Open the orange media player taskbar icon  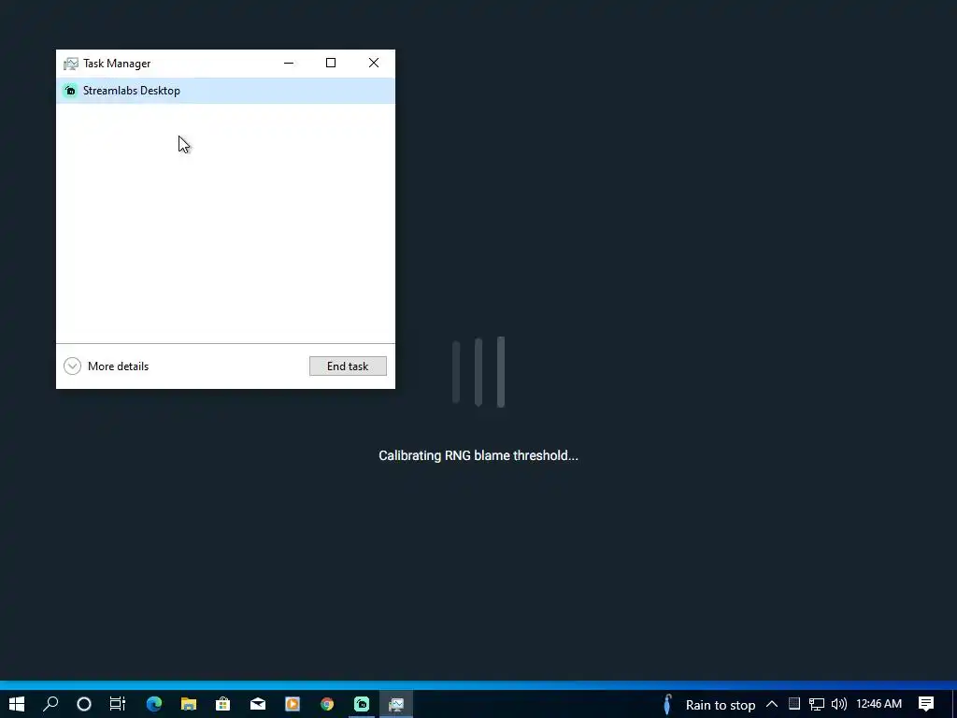click(293, 704)
